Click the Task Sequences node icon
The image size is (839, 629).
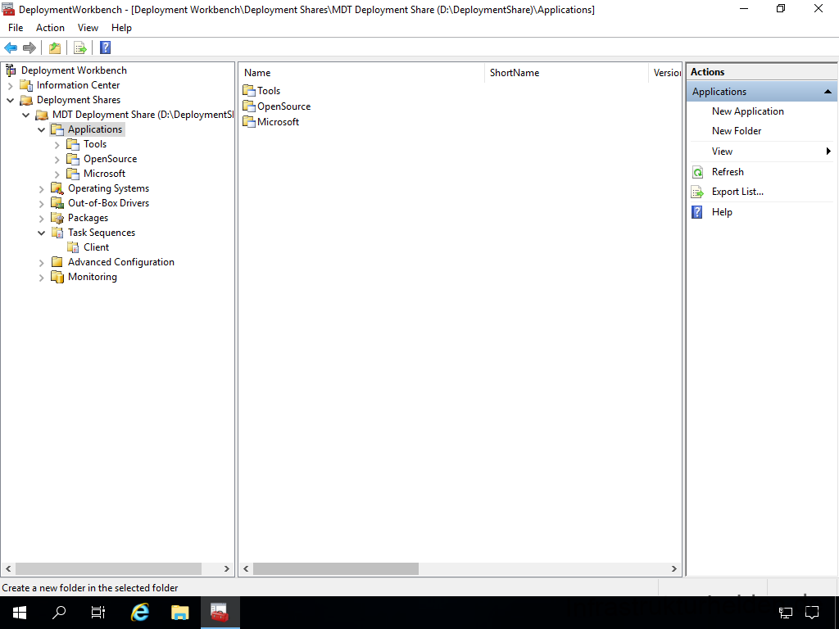point(57,233)
